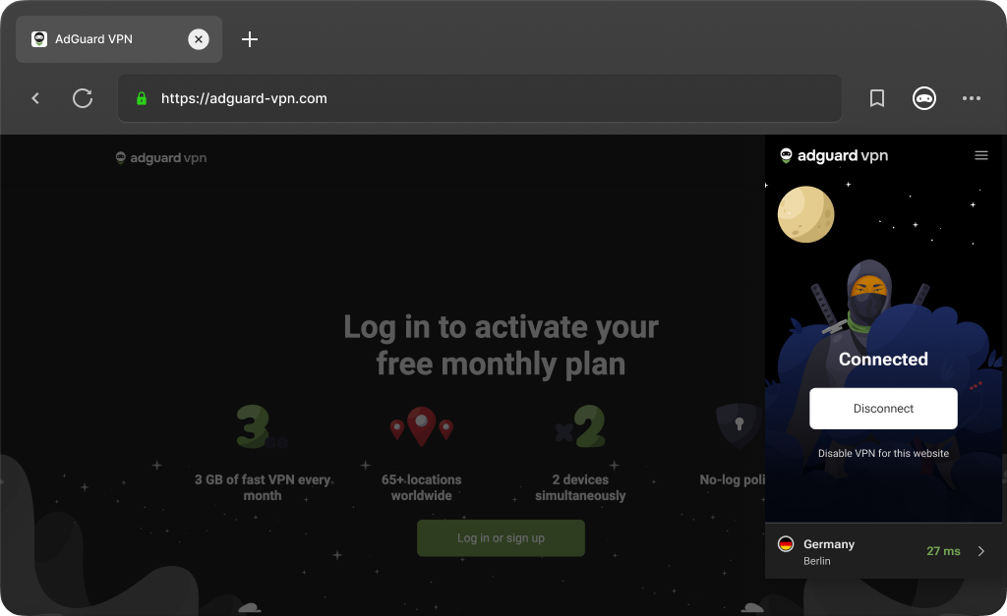Click the address bar URL field
The width and height of the screenshot is (1007, 616).
pyautogui.click(x=480, y=98)
